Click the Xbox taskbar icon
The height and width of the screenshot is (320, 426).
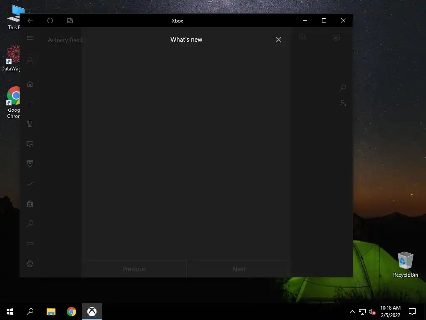pyautogui.click(x=92, y=312)
